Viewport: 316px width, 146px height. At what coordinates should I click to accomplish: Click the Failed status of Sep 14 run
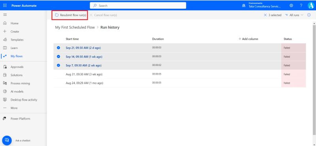pyautogui.click(x=287, y=57)
